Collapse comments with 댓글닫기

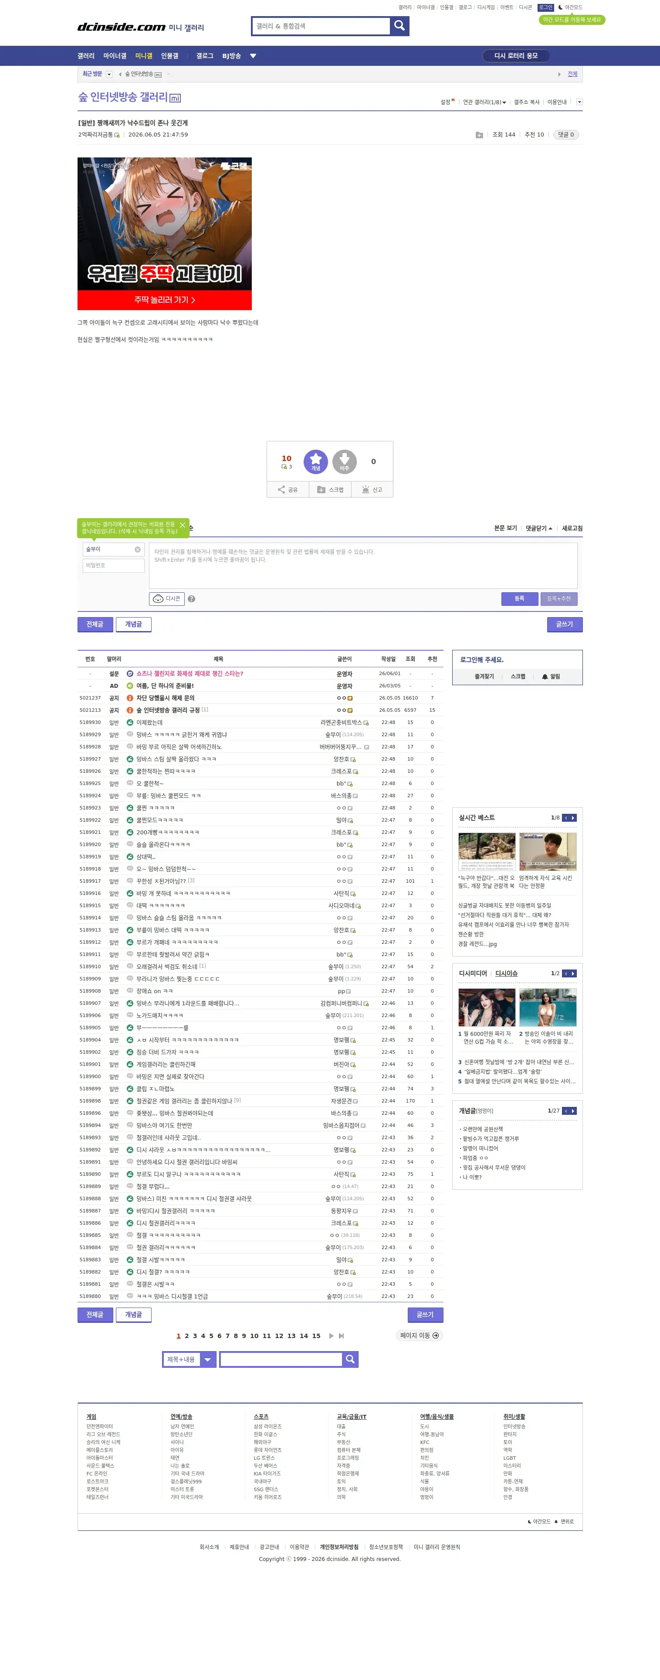[539, 528]
